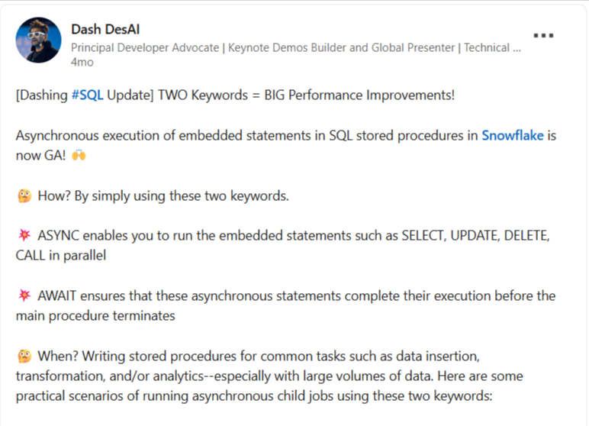Click the AWAIT ensures paragraph text
The image size is (589, 426).
click(x=285, y=305)
